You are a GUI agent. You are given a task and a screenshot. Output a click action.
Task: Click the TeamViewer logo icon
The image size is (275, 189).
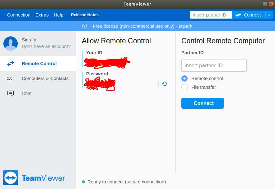tap(11, 178)
